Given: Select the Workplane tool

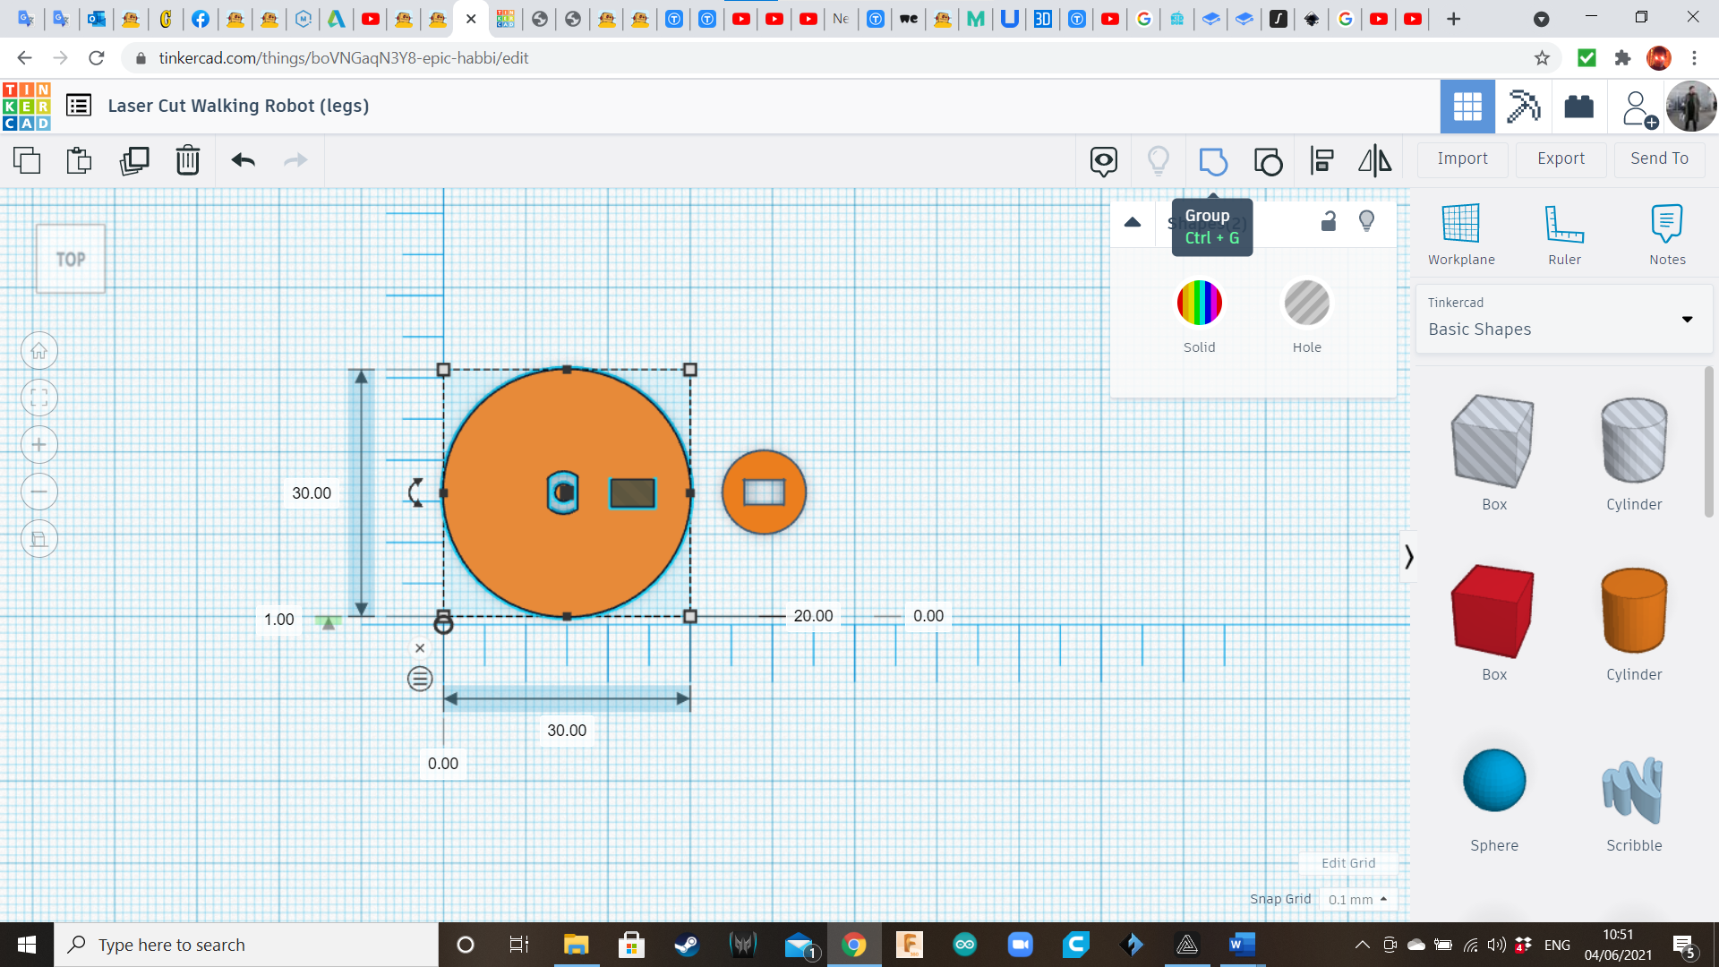Looking at the screenshot, I should coord(1460,231).
